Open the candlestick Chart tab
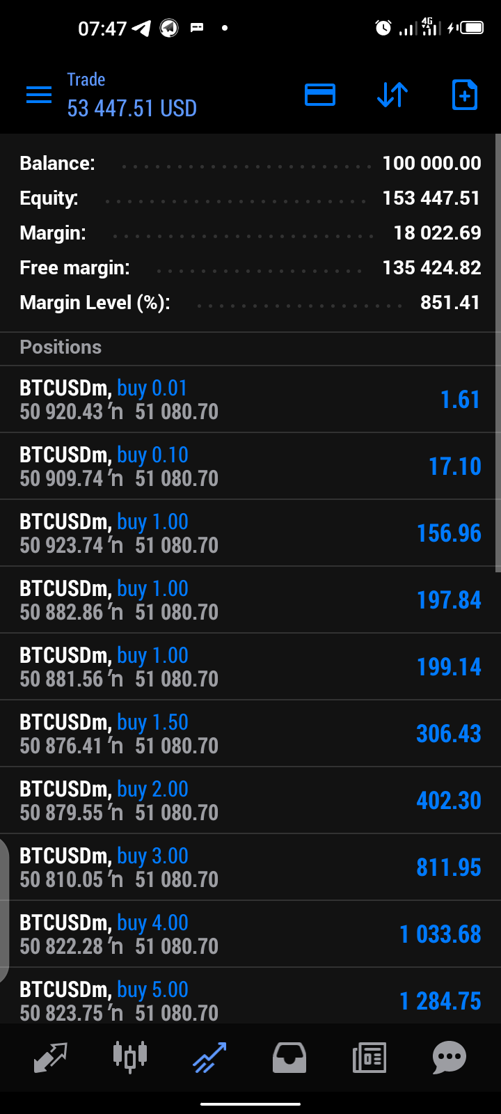Screen dimensions: 501x1114 coord(130,1057)
